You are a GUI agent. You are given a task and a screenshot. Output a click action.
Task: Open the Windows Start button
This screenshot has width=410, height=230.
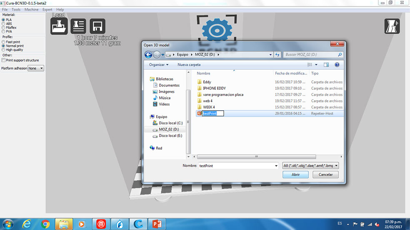pos(8,224)
